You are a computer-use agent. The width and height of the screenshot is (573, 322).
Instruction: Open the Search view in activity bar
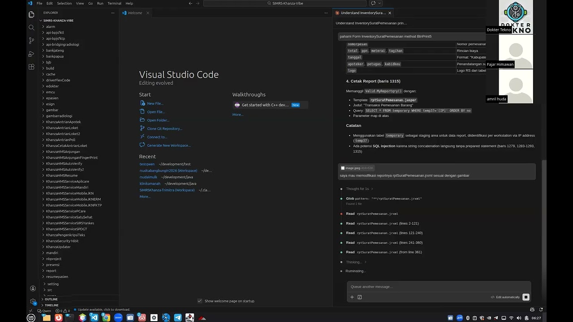pyautogui.click(x=31, y=27)
